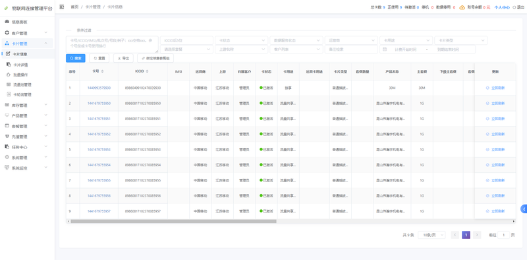Focus the 前往 page jump input
The image size is (527, 260).
tap(503, 235)
